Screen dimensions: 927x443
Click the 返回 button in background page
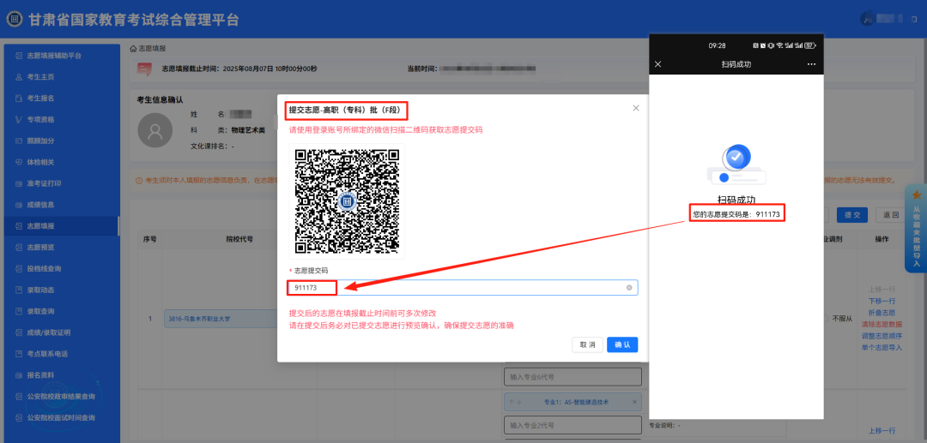click(x=891, y=215)
